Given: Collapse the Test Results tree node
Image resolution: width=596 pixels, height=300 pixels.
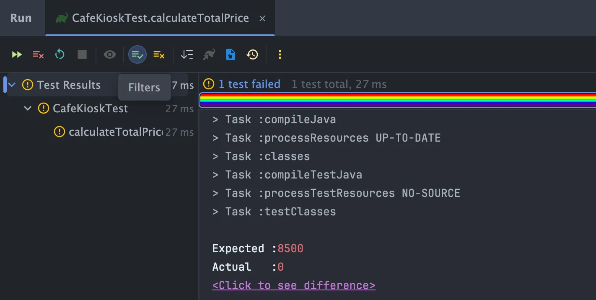Looking at the screenshot, I should [x=12, y=85].
